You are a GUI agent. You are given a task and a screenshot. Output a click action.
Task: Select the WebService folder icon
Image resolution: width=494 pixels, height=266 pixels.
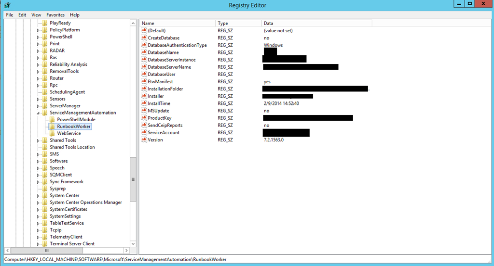pos(52,133)
